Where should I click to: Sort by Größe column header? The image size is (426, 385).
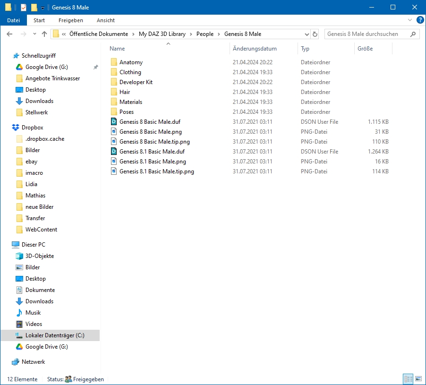365,49
